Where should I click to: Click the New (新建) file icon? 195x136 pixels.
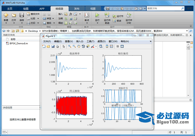[6, 15]
